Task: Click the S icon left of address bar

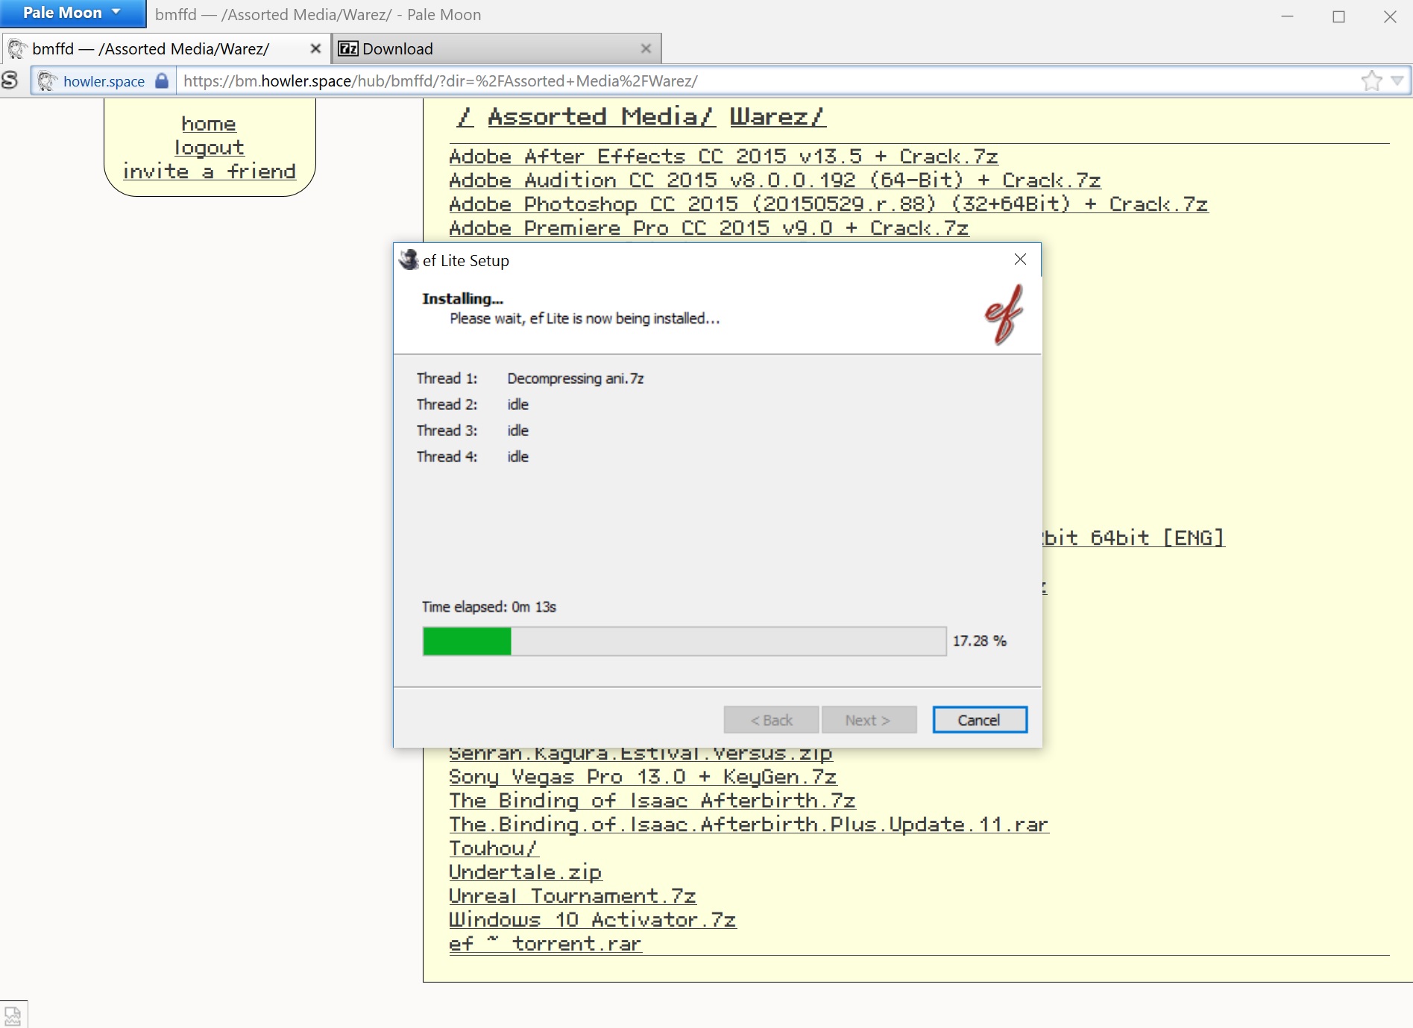Action: [x=10, y=81]
